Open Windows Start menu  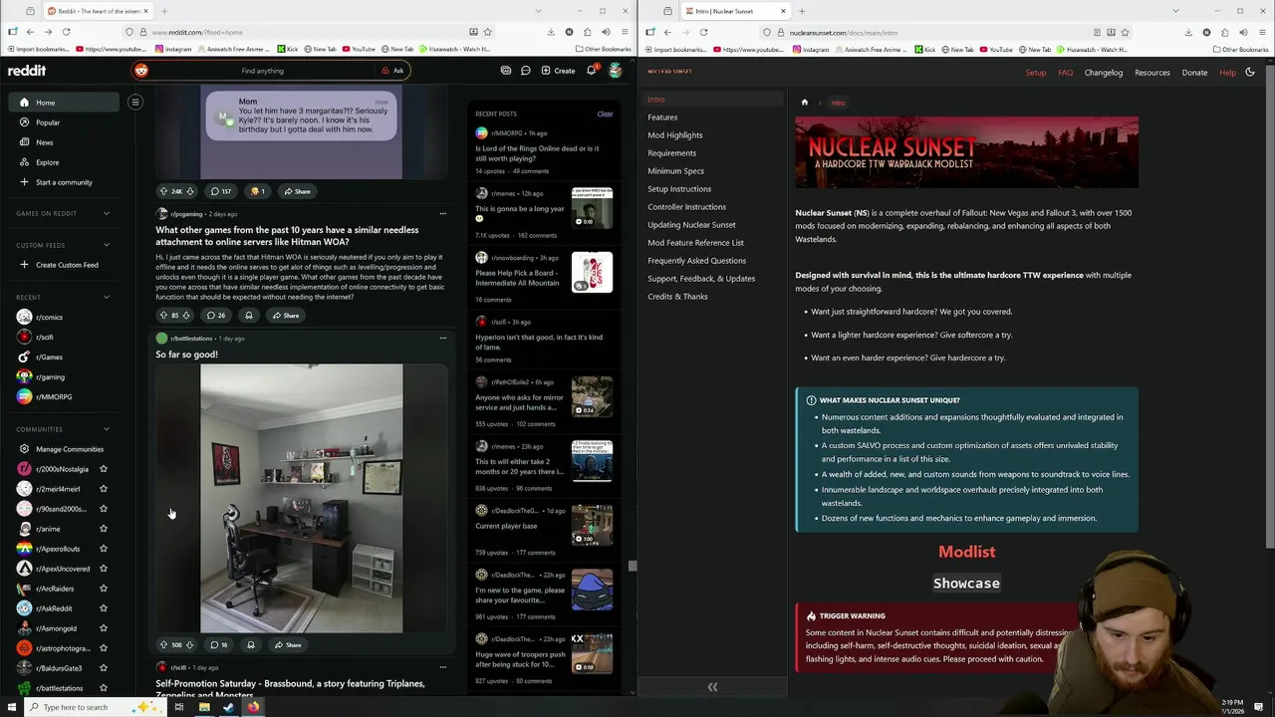click(x=13, y=707)
